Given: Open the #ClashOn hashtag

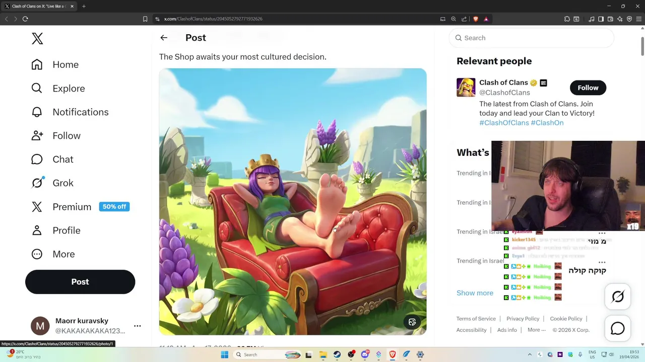Looking at the screenshot, I should (547, 123).
